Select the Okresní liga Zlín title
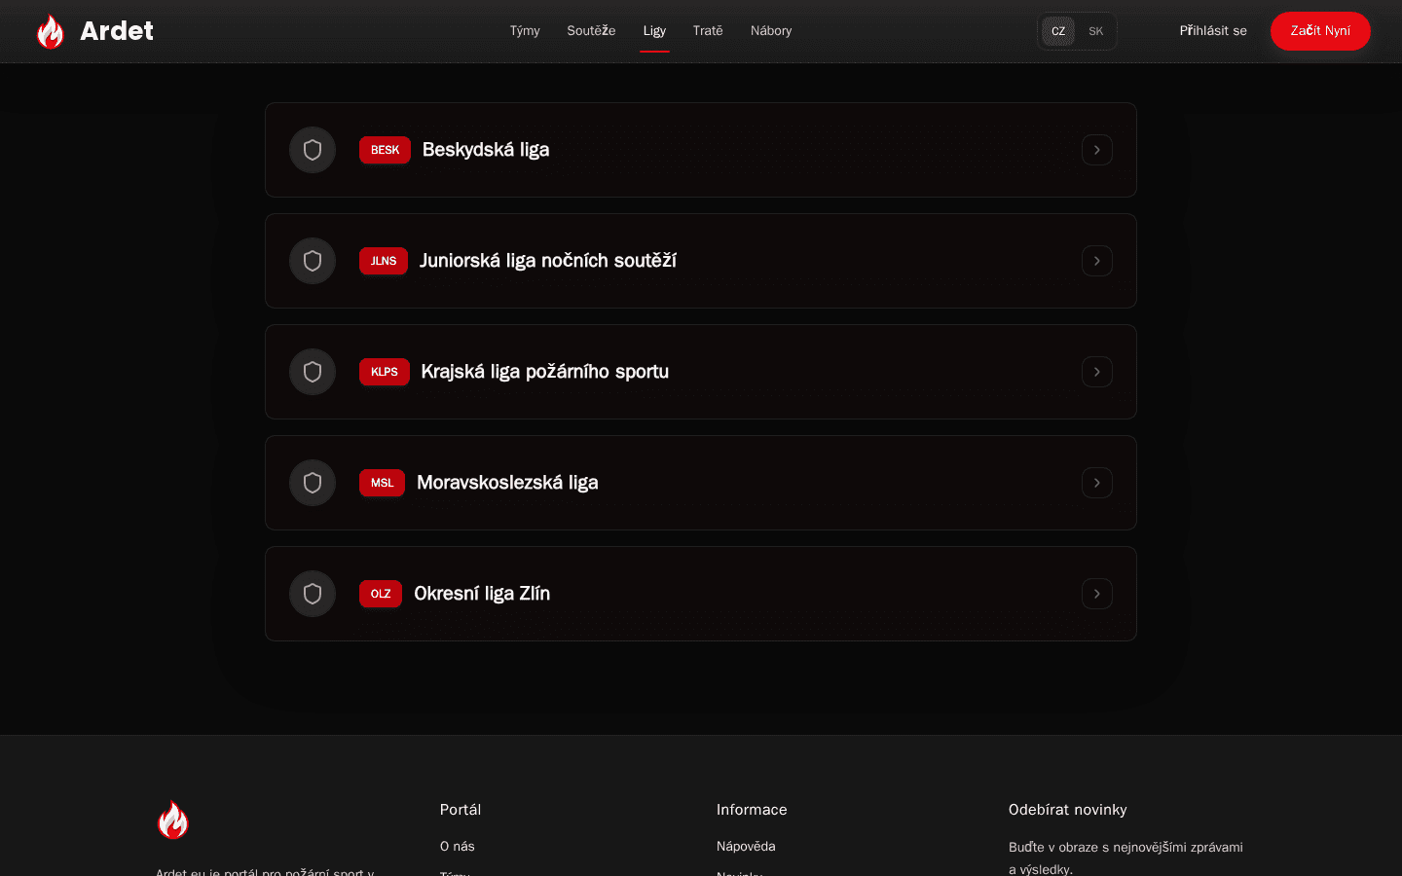The height and width of the screenshot is (876, 1402). [x=482, y=594]
